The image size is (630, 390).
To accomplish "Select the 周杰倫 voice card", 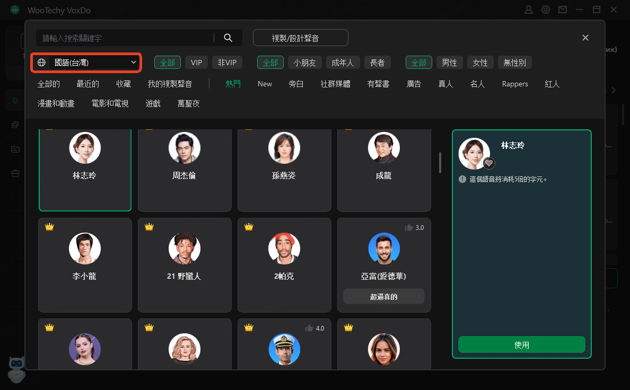I will pyautogui.click(x=185, y=170).
